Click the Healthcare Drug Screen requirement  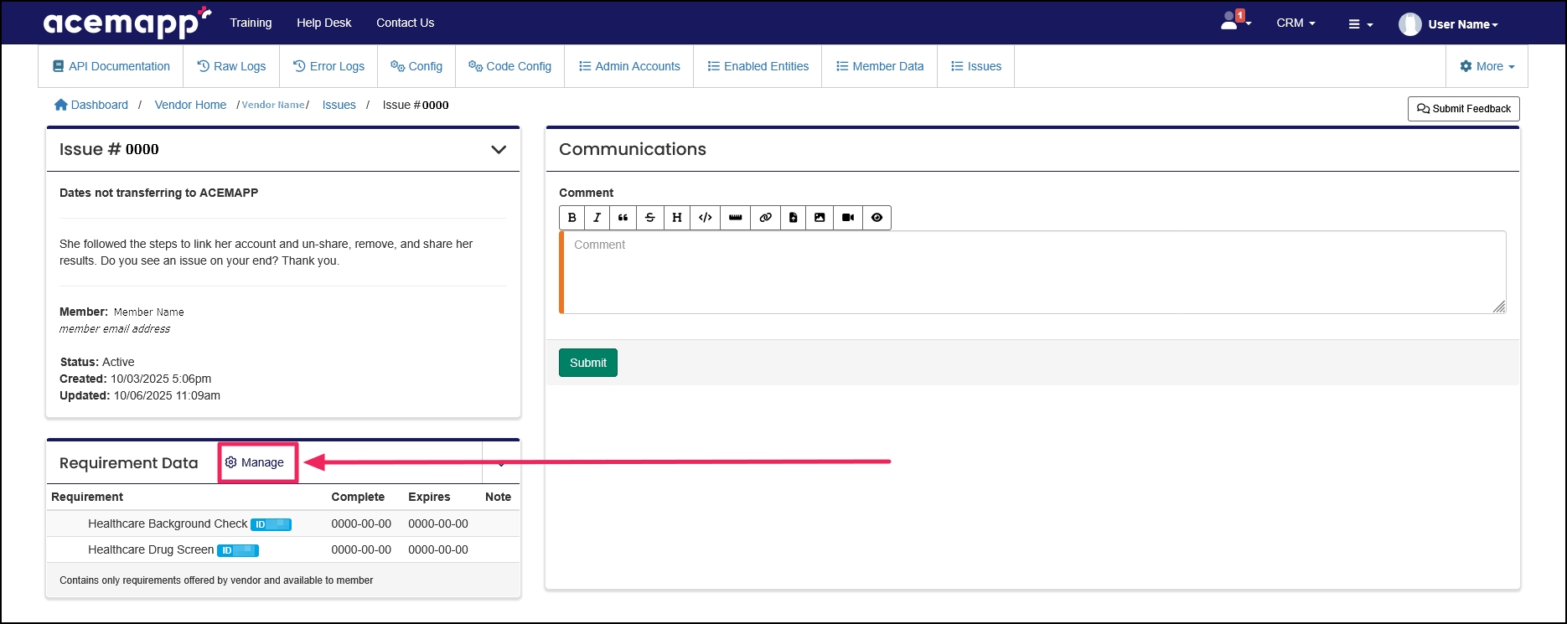pyautogui.click(x=151, y=550)
